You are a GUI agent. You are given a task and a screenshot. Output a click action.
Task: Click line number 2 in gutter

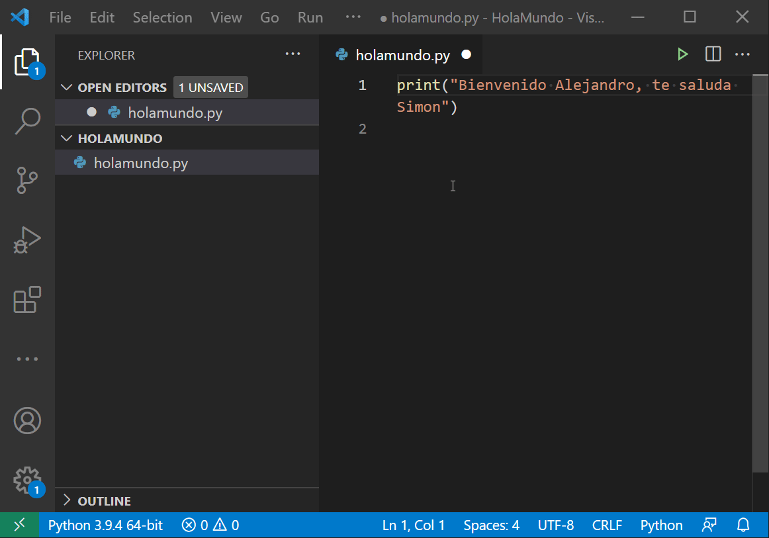click(363, 128)
